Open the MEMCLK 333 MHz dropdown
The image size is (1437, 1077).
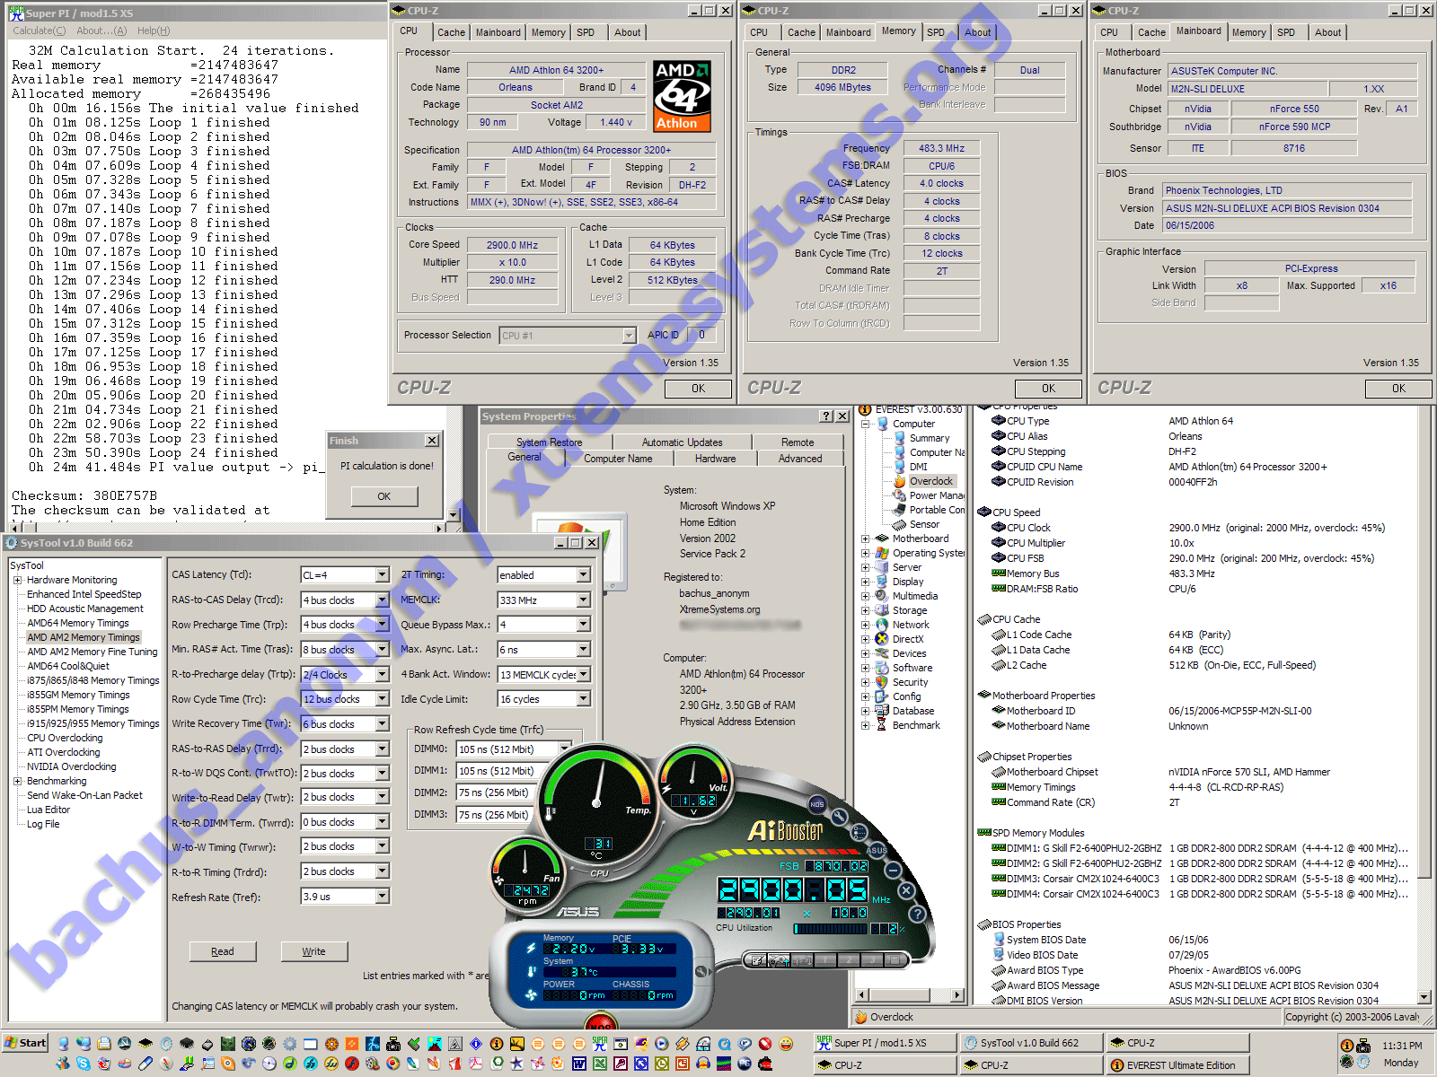[x=583, y=600]
